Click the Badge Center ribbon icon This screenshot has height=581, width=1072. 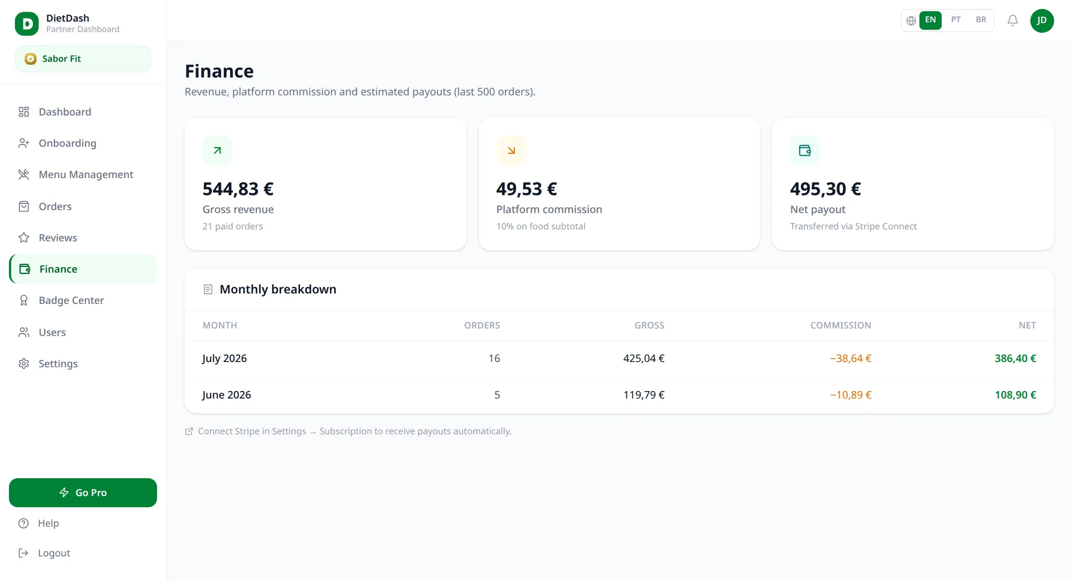click(x=23, y=300)
